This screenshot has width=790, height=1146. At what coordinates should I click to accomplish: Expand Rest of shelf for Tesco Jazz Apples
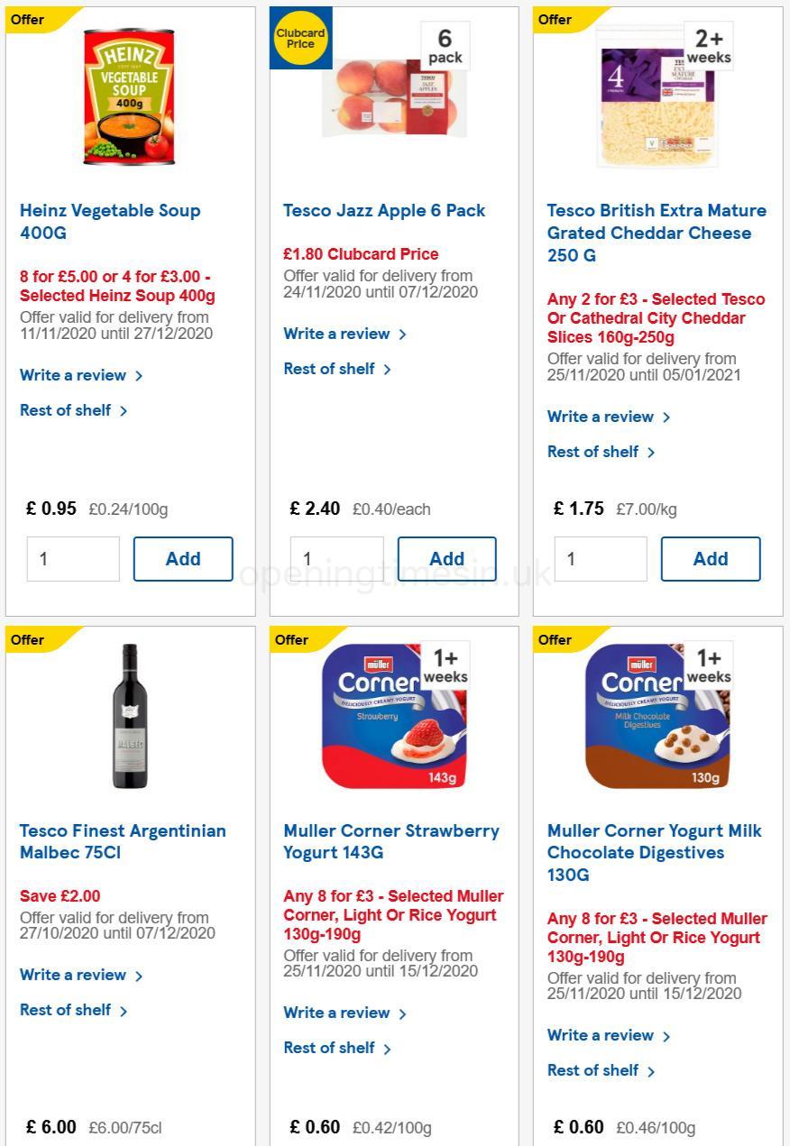point(330,369)
